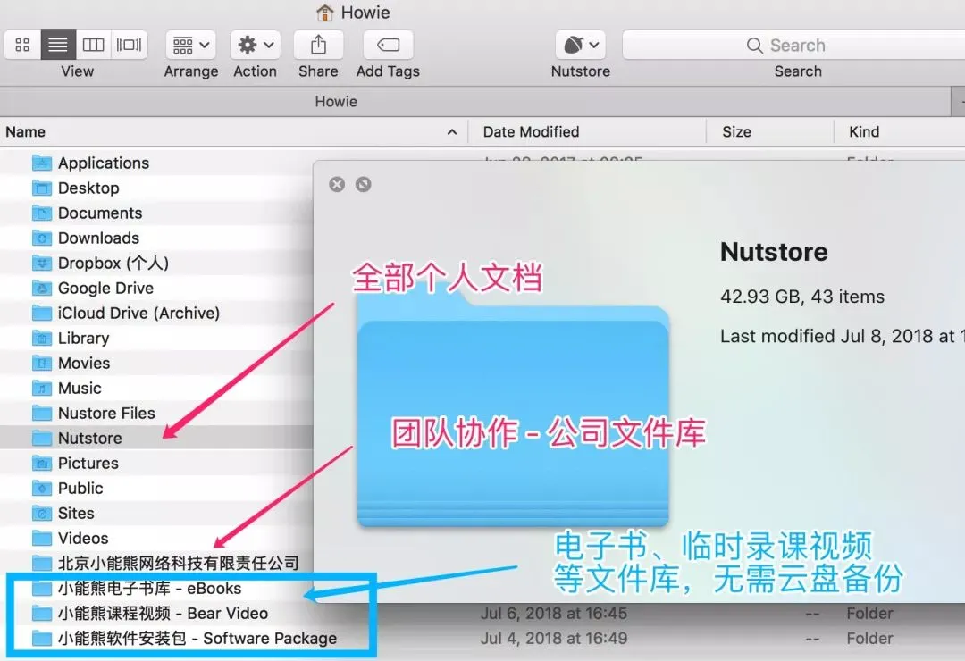This screenshot has width=965, height=661.
Task: Click the Howie window title home icon
Action: point(325,13)
